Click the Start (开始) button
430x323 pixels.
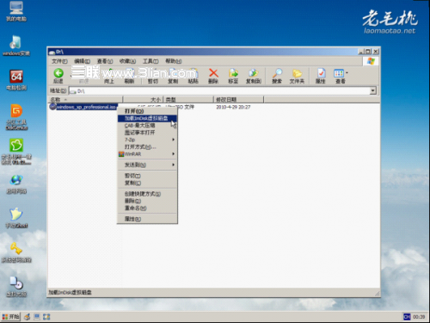[x=10, y=317]
